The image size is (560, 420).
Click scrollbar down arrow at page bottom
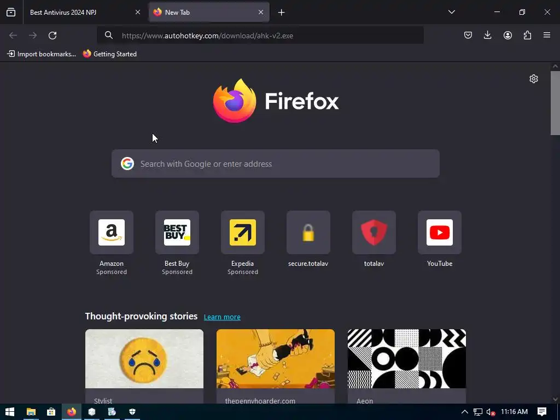[x=555, y=399]
